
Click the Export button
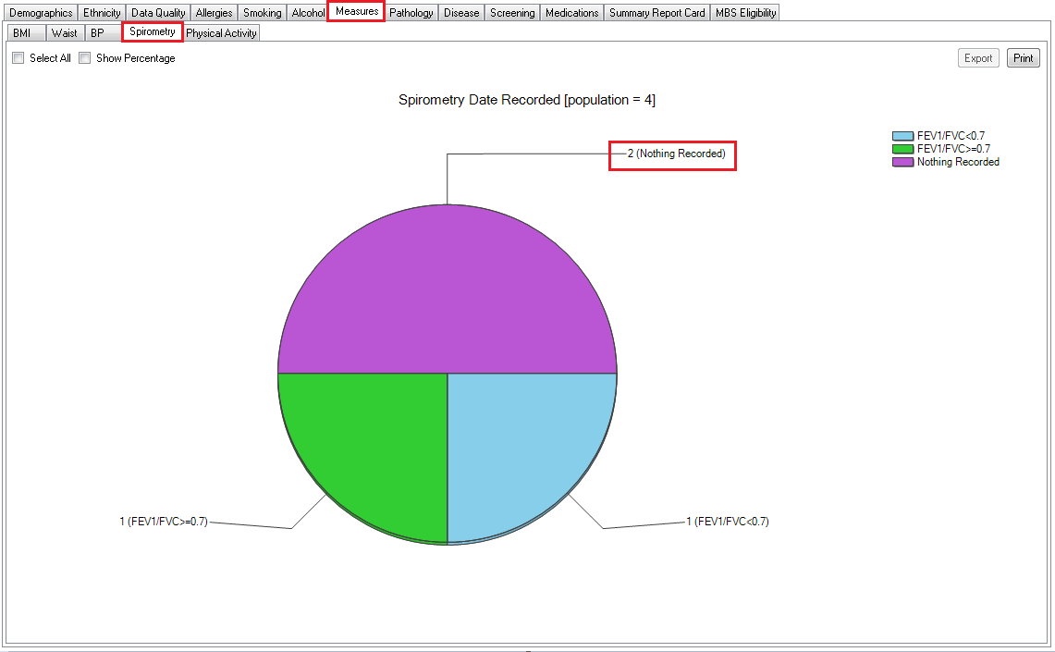click(x=978, y=58)
